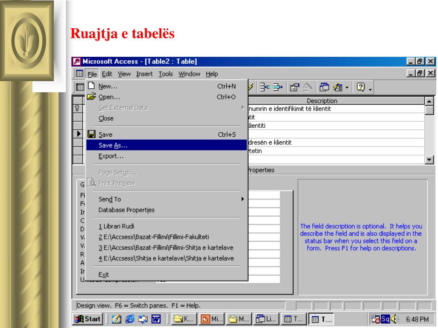This screenshot has width=438, height=328.
Task: Click scroll down arrow of field grid
Action: [x=429, y=160]
